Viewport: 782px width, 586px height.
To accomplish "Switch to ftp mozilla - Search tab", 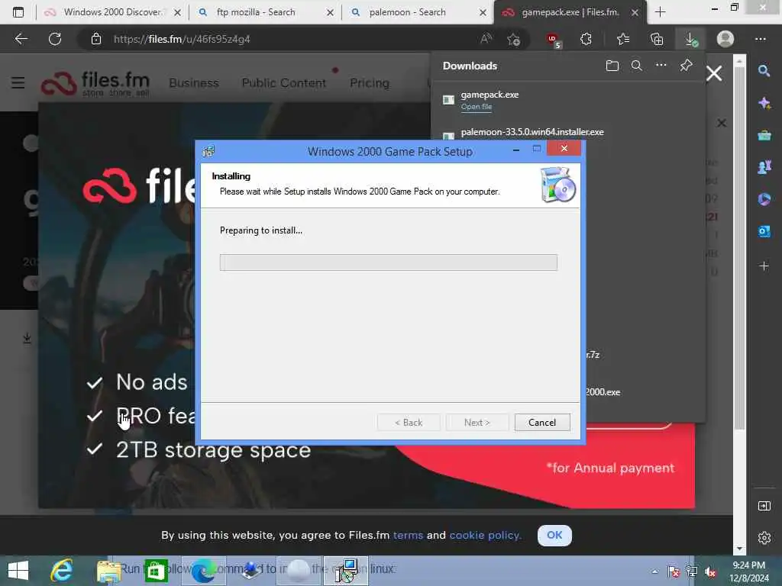I will click(264, 12).
